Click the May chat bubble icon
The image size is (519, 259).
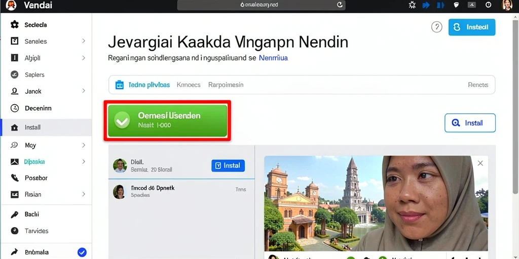(x=15, y=145)
